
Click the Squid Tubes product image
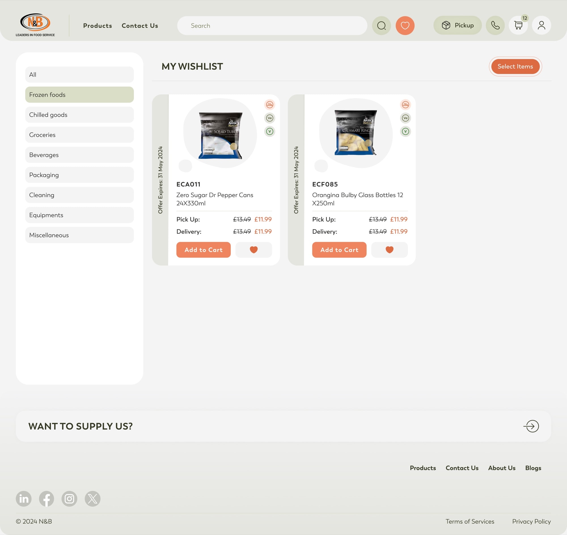coord(220,135)
